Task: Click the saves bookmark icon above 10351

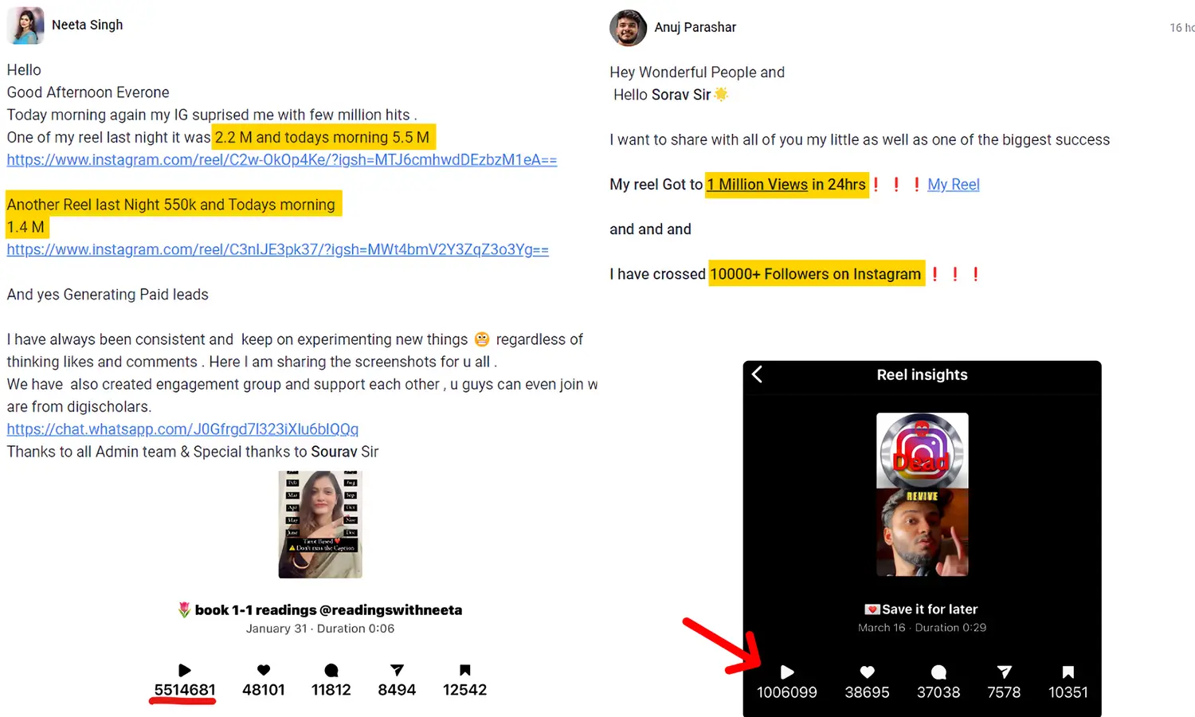Action: pyautogui.click(x=1068, y=672)
